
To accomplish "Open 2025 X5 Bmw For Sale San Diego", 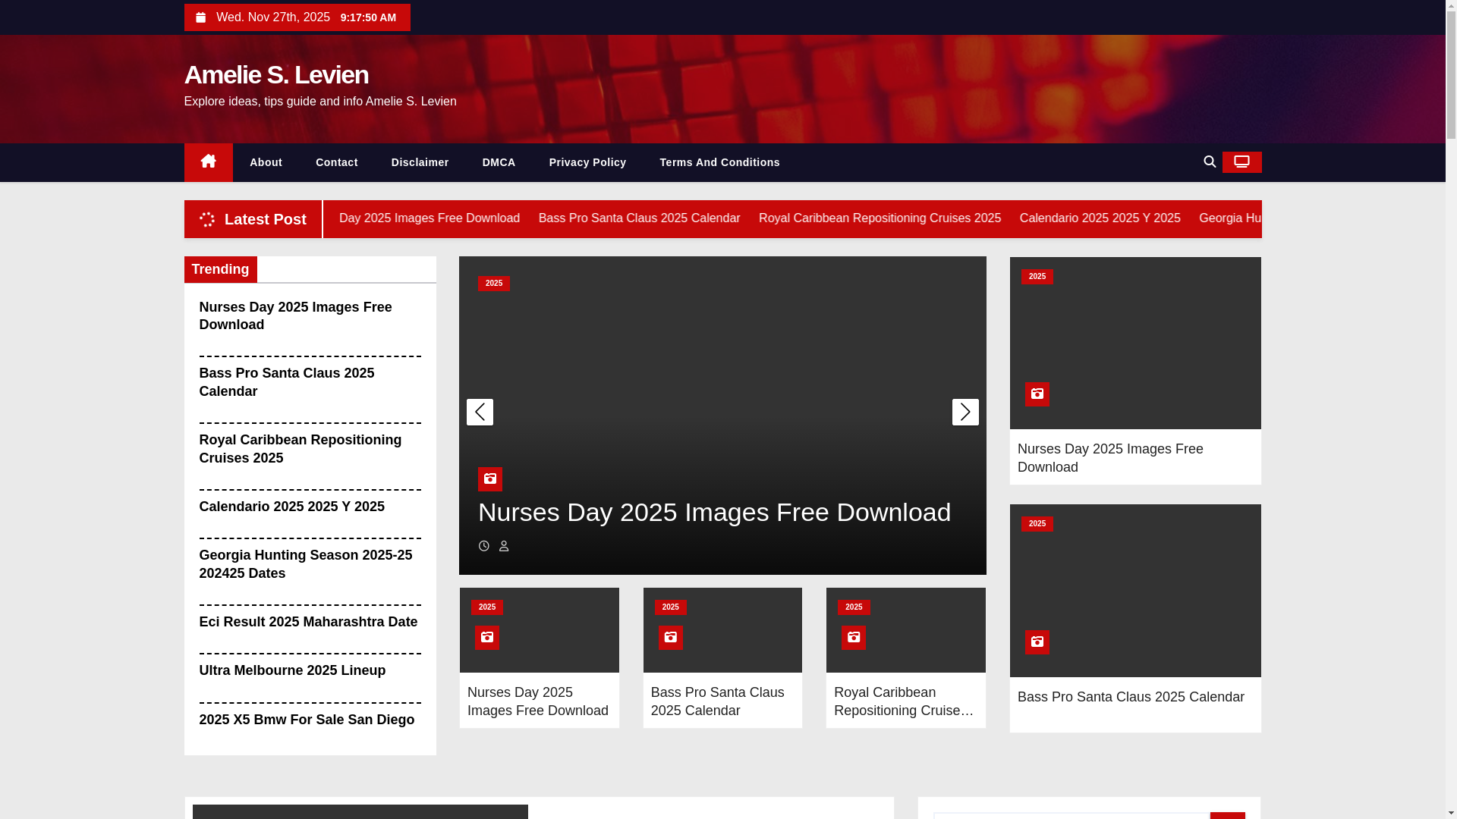I will click(307, 720).
